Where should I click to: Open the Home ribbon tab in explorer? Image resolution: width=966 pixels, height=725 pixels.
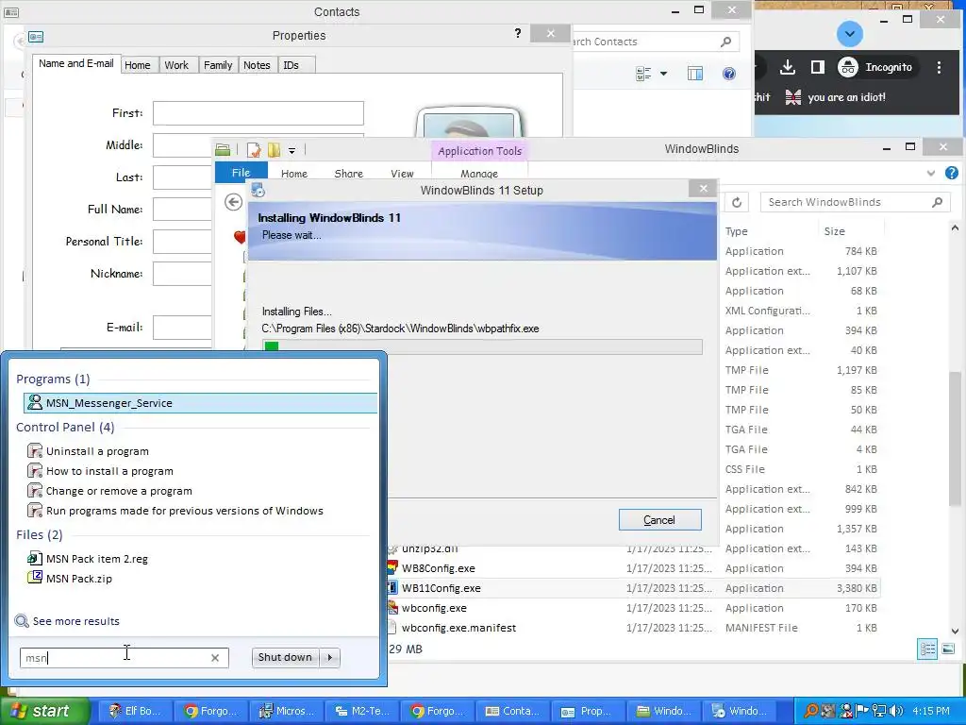point(294,174)
